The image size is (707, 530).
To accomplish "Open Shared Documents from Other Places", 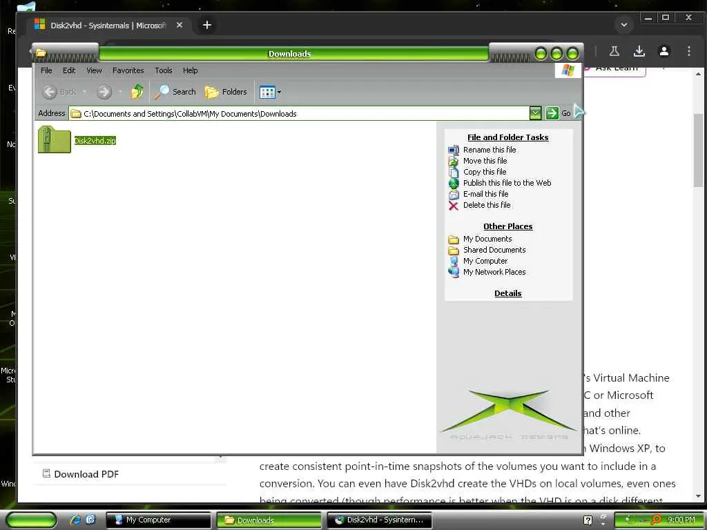I will click(494, 250).
